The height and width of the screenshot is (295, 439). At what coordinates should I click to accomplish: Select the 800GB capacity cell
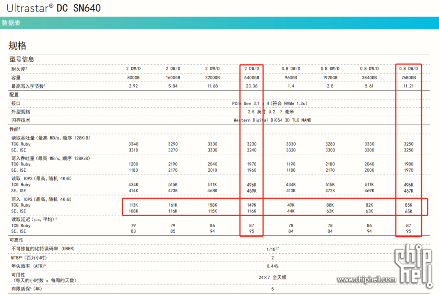pyautogui.click(x=133, y=78)
